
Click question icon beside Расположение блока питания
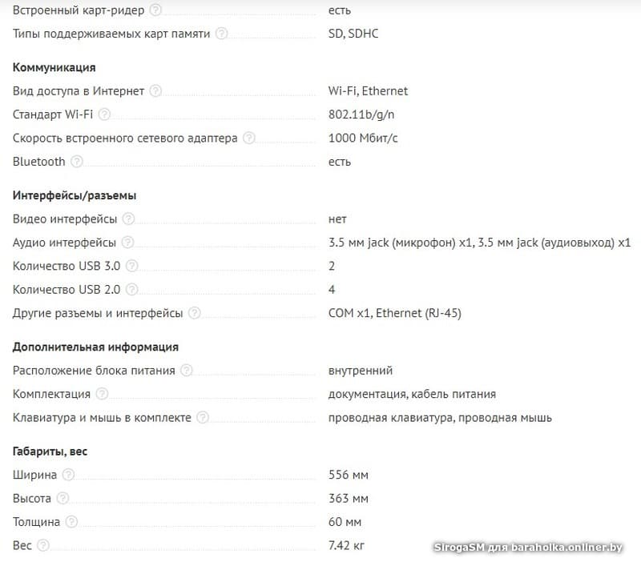(x=187, y=371)
